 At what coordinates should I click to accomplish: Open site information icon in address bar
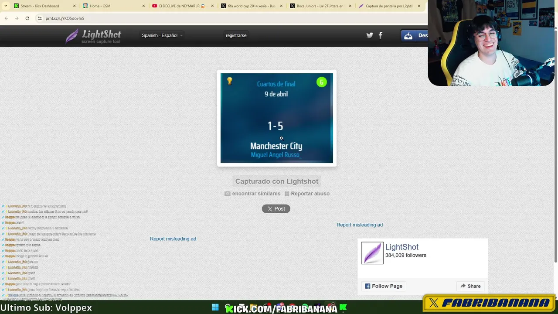point(40,18)
